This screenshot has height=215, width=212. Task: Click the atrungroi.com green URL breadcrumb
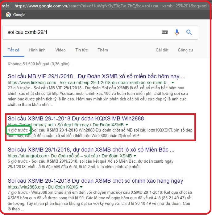(x=70, y=156)
